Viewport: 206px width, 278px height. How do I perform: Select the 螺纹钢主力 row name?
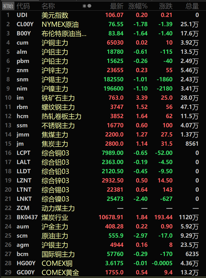tap(58, 107)
